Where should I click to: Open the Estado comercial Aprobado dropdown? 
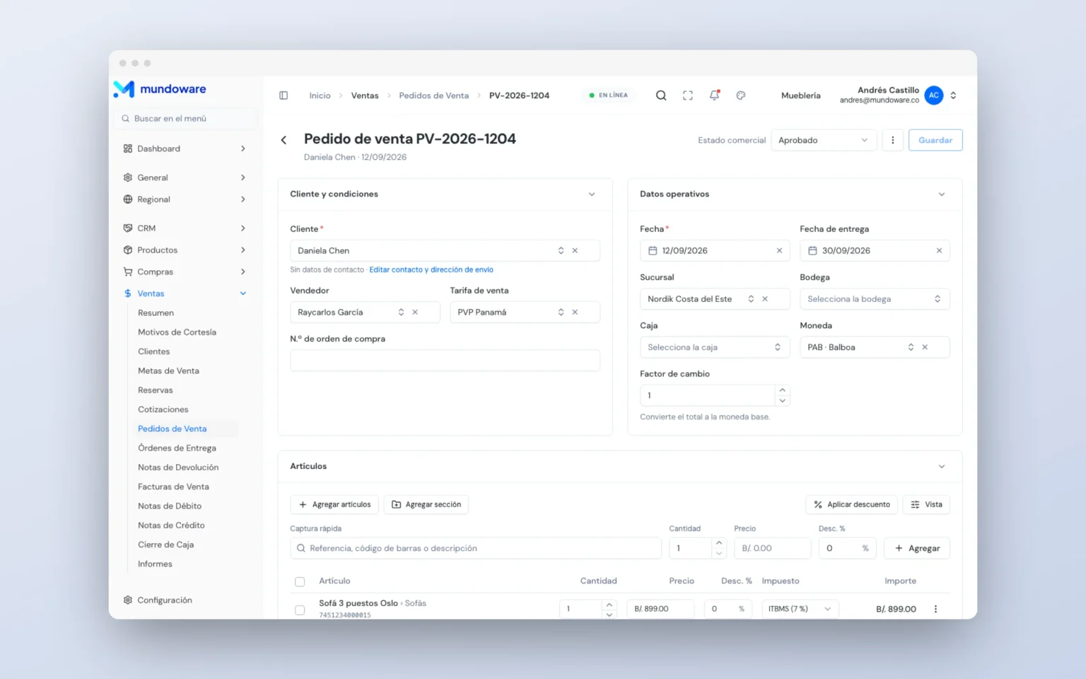(x=824, y=140)
